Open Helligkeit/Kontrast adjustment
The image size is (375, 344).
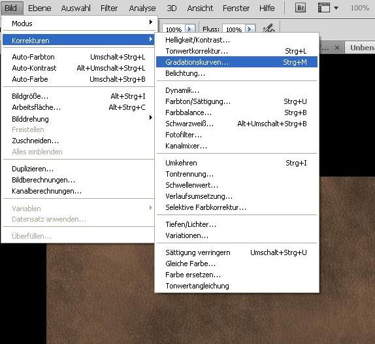(236, 40)
